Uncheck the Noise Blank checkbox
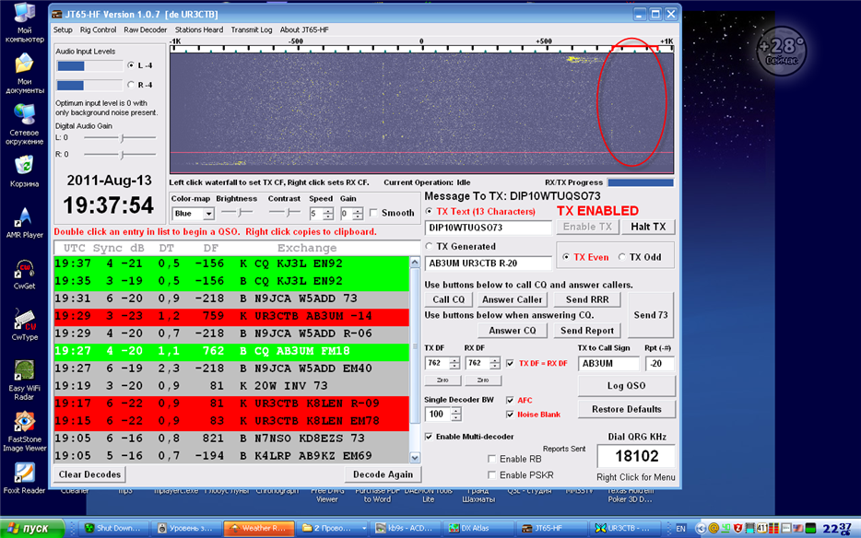Image resolution: width=861 pixels, height=538 pixels. 509,415
